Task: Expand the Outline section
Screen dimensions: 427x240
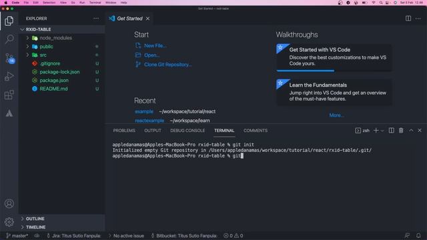Action: (62, 219)
